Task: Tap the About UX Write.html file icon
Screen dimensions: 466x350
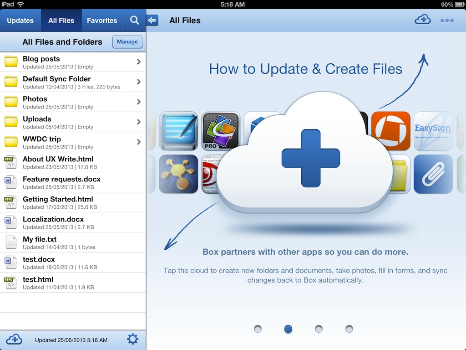Action: pos(10,162)
